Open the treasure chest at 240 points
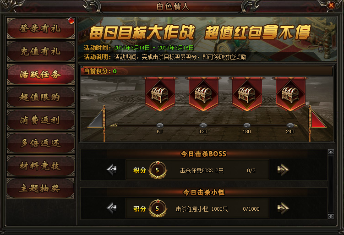This screenshot has height=235, width=344. (x=290, y=94)
